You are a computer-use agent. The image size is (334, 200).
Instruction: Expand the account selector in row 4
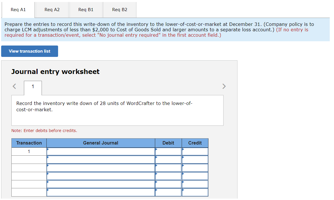pyautogui.click(x=48, y=174)
